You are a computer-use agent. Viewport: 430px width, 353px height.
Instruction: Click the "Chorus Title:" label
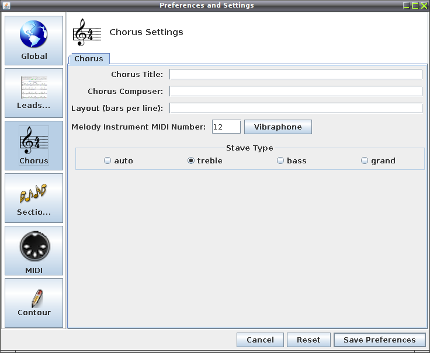137,75
